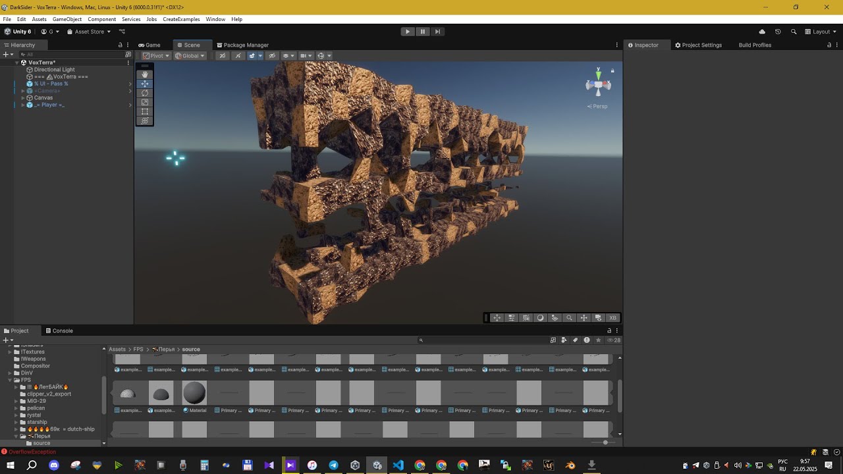Open Blender from the taskbar
843x474 pixels.
tap(570, 465)
